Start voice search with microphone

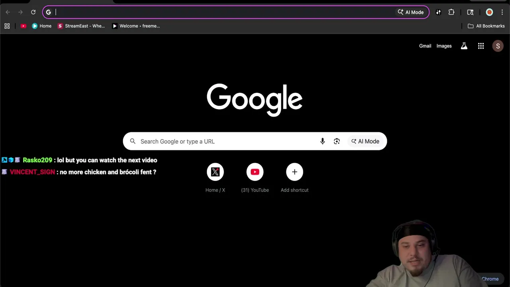pyautogui.click(x=323, y=141)
